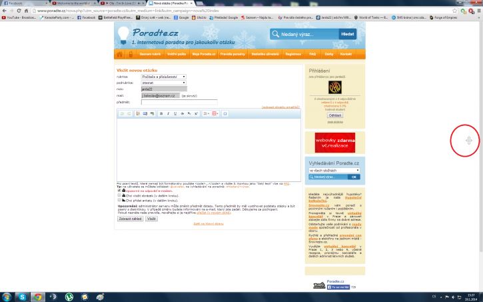Expand the rubrika dropdown
The image size is (483, 302).
164,77
